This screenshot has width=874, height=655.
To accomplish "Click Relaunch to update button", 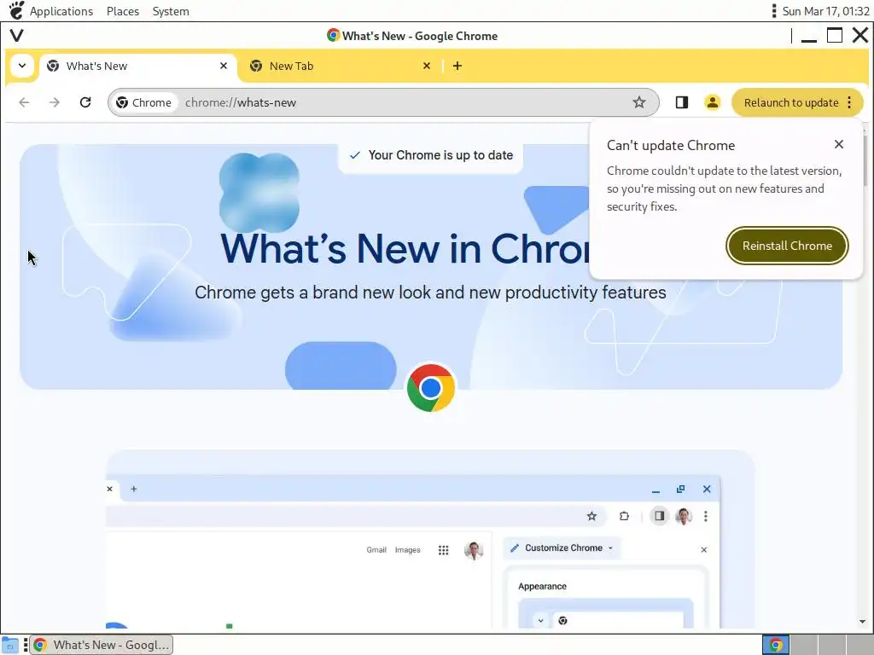I will 790,102.
